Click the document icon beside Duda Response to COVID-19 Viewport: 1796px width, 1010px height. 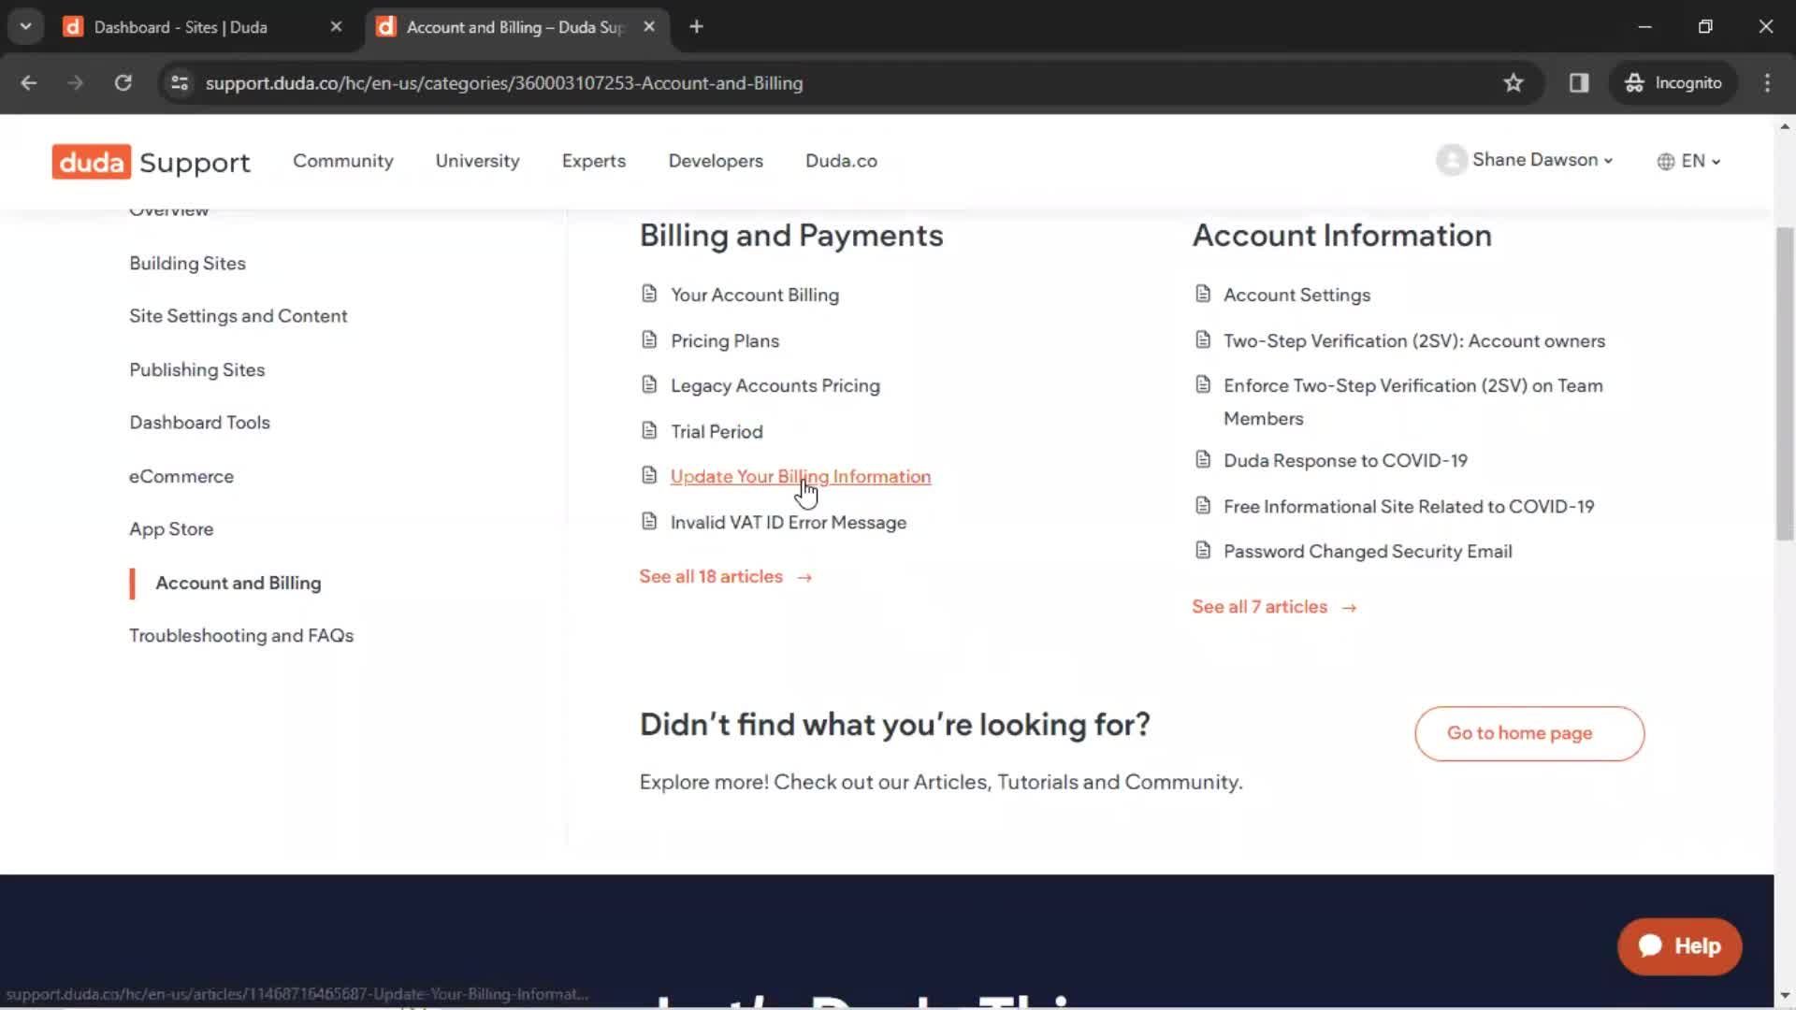point(1203,459)
